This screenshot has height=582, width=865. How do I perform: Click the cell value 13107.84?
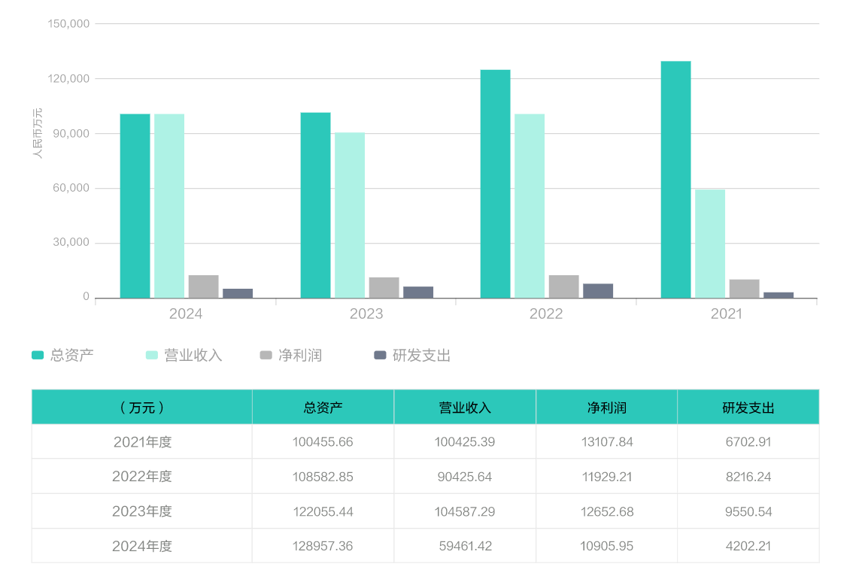click(607, 442)
